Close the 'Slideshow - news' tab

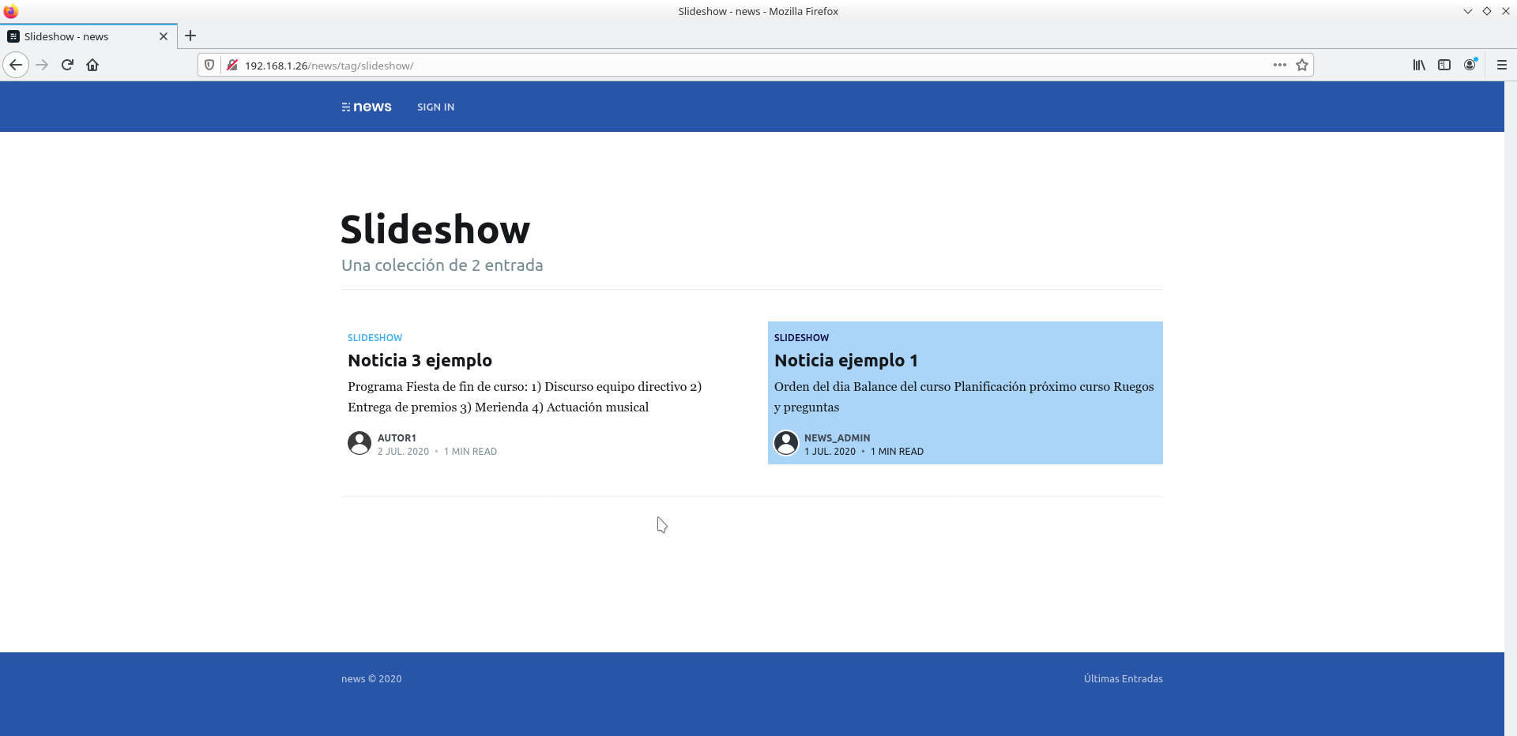click(164, 36)
